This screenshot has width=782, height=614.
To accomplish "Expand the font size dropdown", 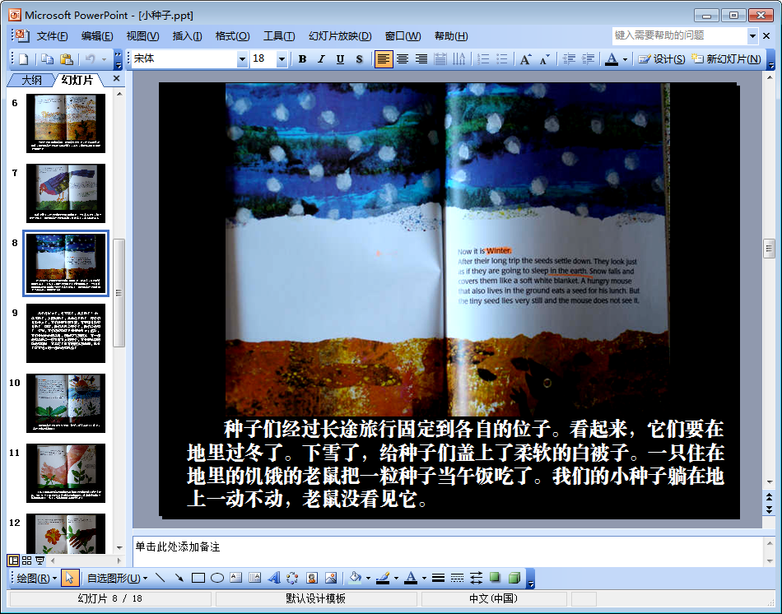I will click(282, 59).
